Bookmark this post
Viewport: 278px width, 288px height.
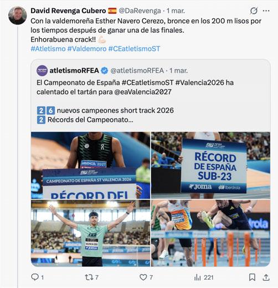coord(252,277)
